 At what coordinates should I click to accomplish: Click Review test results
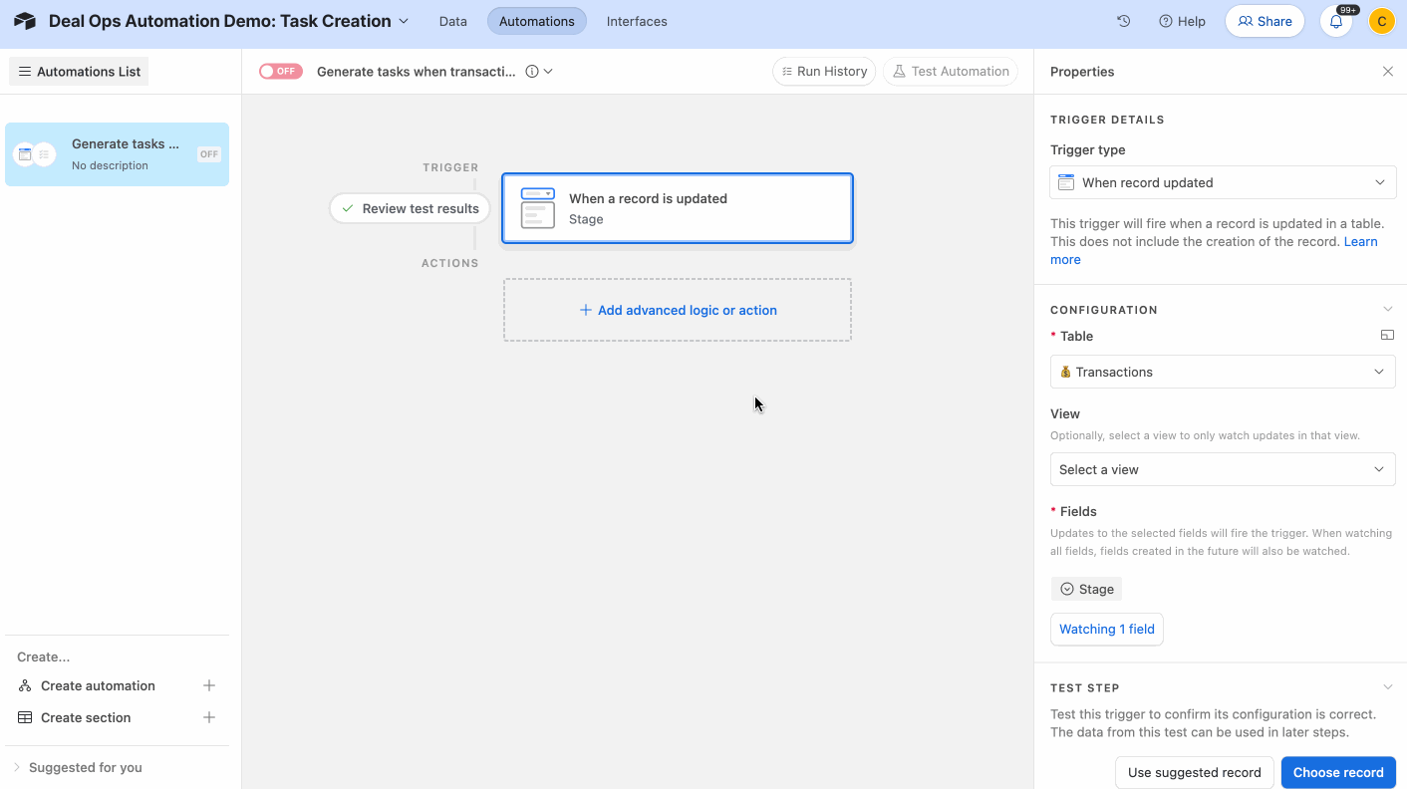(410, 208)
